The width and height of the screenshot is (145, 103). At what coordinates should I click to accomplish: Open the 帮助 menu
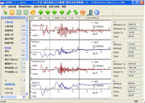pos(64,7)
